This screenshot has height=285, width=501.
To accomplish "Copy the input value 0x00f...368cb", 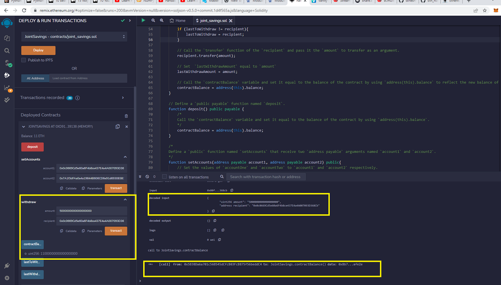I will pyautogui.click(x=232, y=190).
